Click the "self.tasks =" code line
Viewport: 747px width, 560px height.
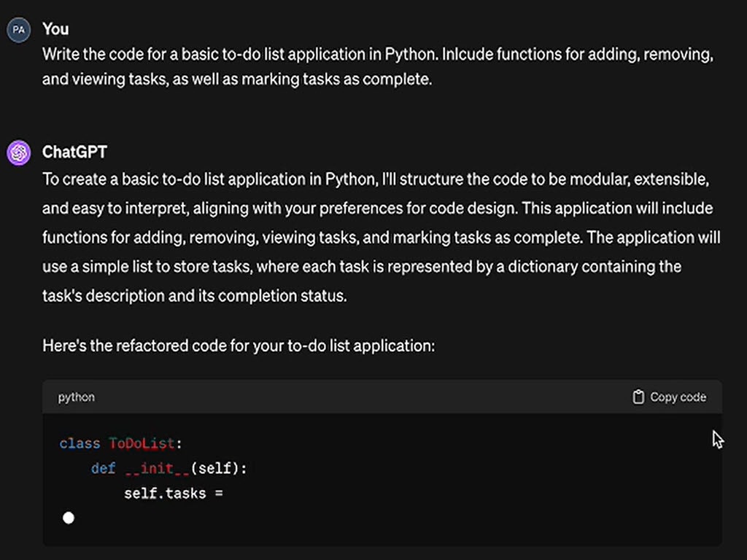pos(173,494)
